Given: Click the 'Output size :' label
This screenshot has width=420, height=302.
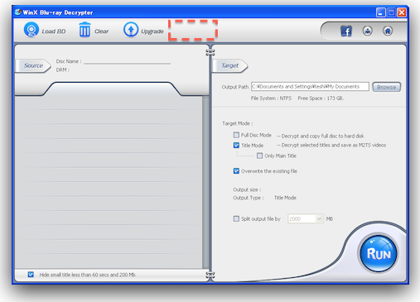Looking at the screenshot, I should 247,189.
